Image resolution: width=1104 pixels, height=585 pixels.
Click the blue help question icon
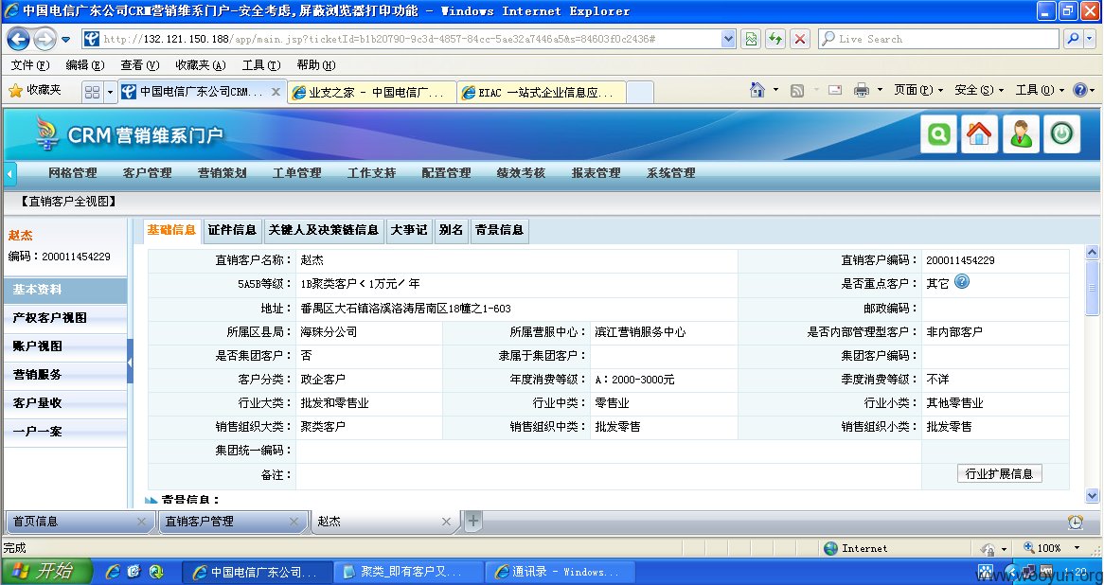point(1080,90)
